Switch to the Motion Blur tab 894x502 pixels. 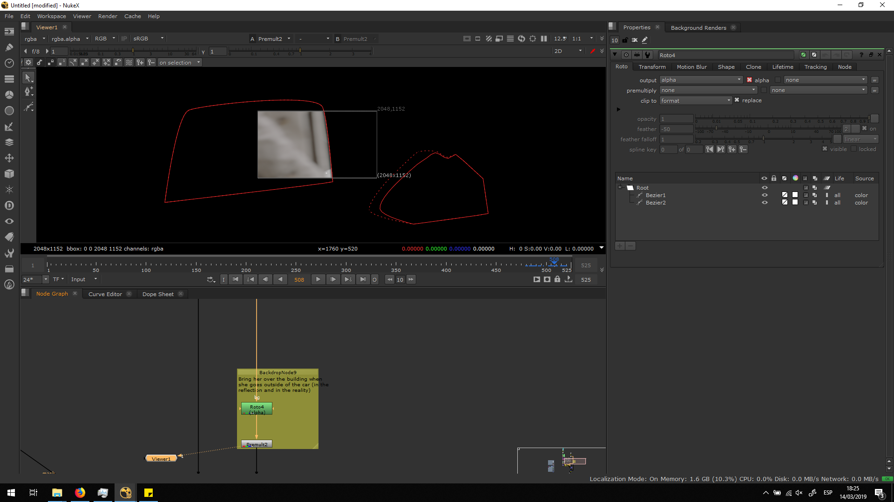click(x=691, y=67)
